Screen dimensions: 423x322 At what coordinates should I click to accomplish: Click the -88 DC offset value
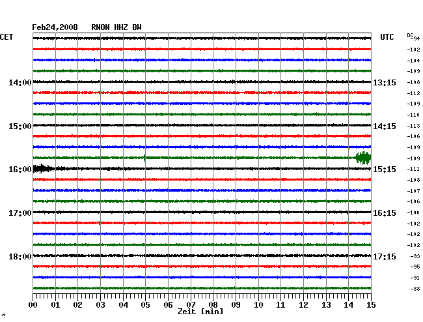click(415, 289)
